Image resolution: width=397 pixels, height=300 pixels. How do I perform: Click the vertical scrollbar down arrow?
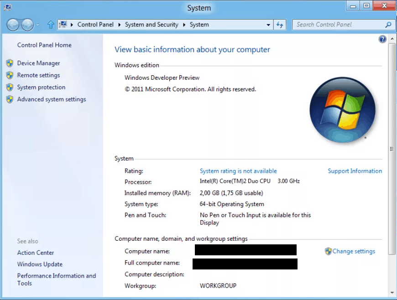392,292
